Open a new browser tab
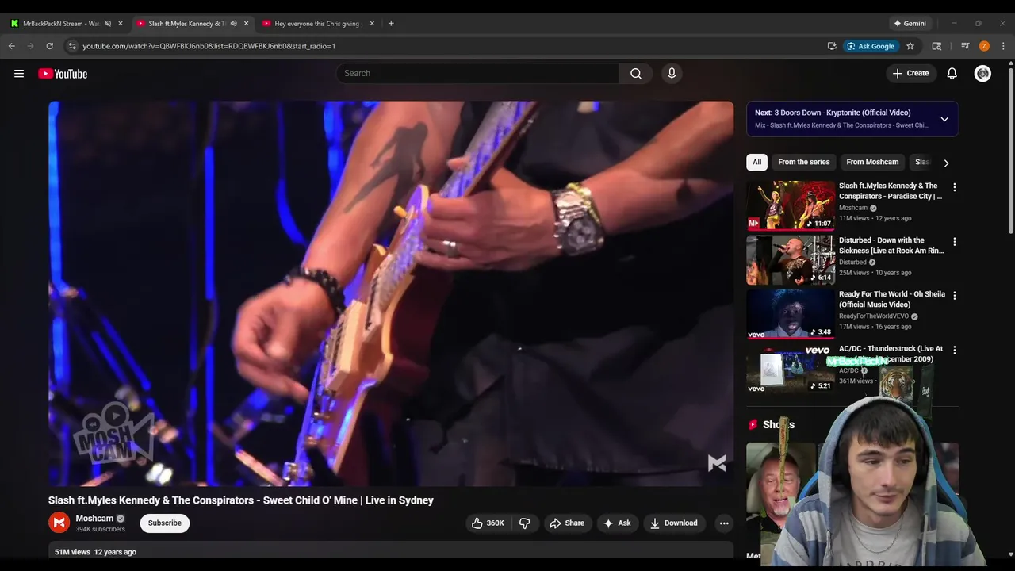1015x571 pixels. tap(391, 23)
